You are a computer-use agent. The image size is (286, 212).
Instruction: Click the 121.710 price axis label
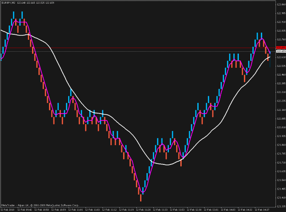point(281,163)
